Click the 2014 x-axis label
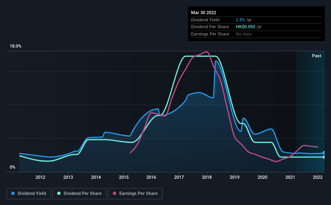Viewport: 331px width, 205px height. pos(96,177)
